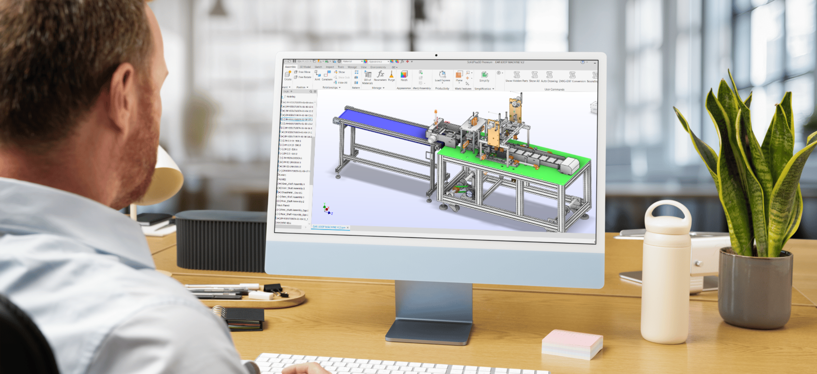
Task: Click the work axis icon beside Plane
Action: [468, 73]
